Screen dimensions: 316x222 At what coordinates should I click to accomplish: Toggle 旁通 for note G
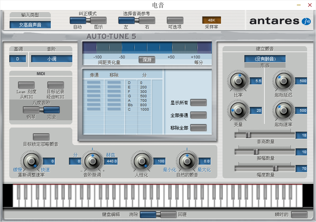[93, 96]
